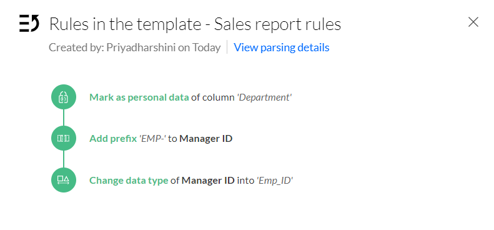
Task: Select the 'Mark as personal data' rule text
Action: click(x=139, y=97)
